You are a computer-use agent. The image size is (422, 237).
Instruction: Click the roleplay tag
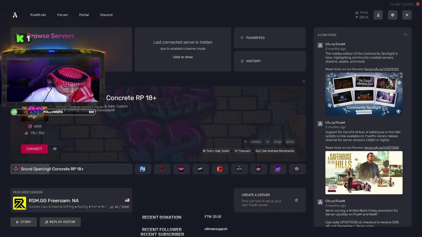pos(256,142)
